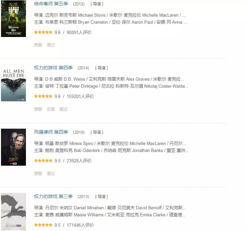Image resolution: width=247 pixels, height=231 pixels.
Task: Mark 风骚律师 第四季 as 想看
Action: coord(38,173)
